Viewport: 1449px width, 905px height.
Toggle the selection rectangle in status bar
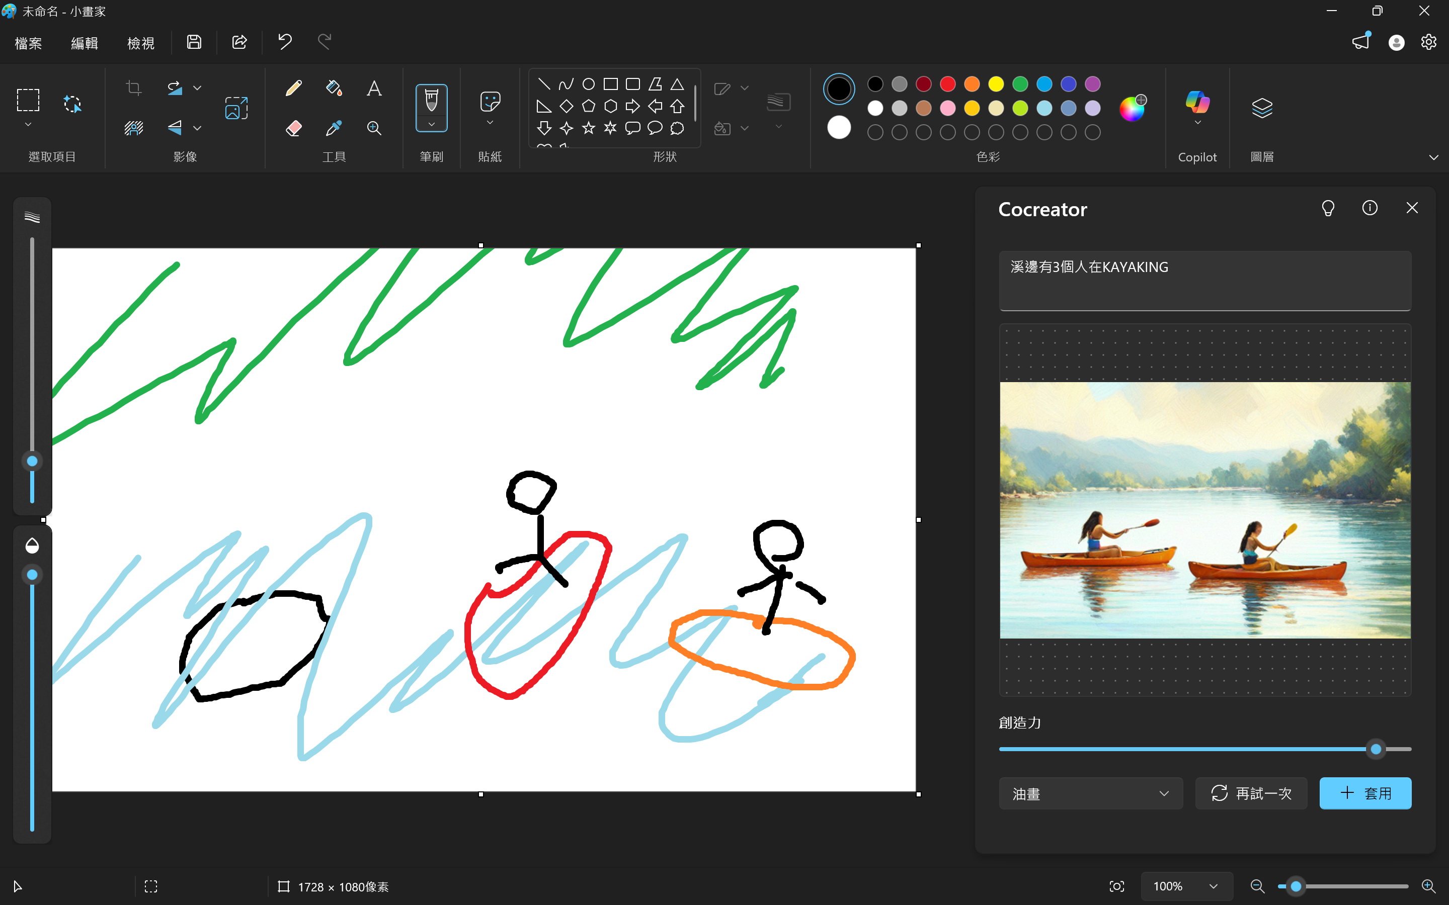click(x=151, y=886)
